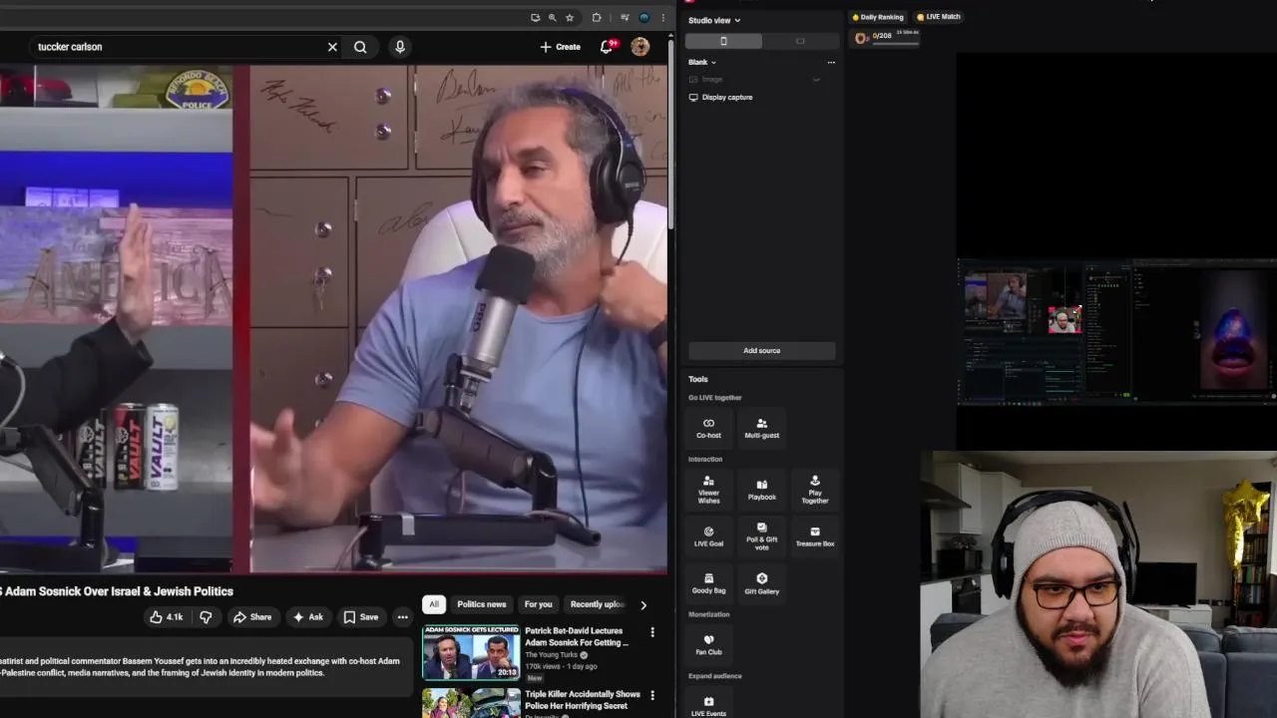Screen dimensions: 1277x718
Task: Clear the YouTube search text
Action: (332, 47)
